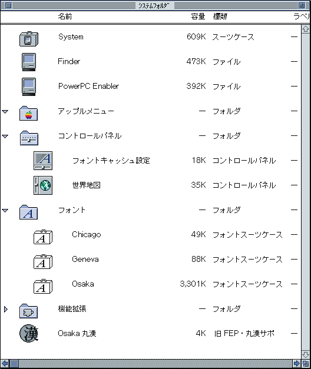Select the System suitcase icon
The image size is (311, 369).
pos(29,39)
